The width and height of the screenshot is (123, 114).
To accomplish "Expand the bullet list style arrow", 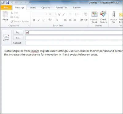I will [73, 14].
